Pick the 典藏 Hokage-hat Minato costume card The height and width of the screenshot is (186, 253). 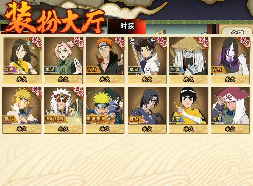coord(230,110)
